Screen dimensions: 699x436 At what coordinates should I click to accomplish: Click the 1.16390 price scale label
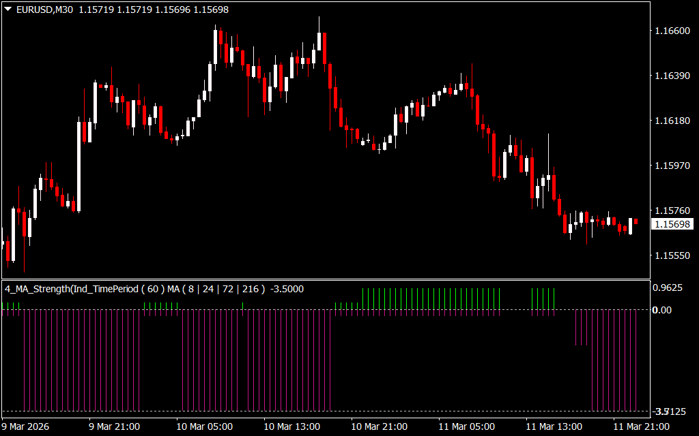(x=672, y=76)
